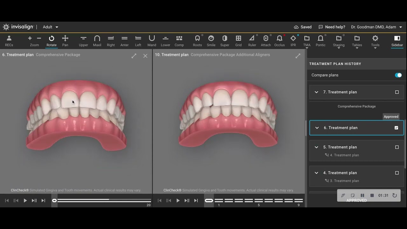Uncheck the 6. Treatment plan checkbox

click(x=396, y=128)
